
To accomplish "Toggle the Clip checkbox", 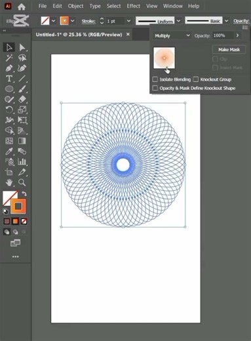I will (215, 59).
